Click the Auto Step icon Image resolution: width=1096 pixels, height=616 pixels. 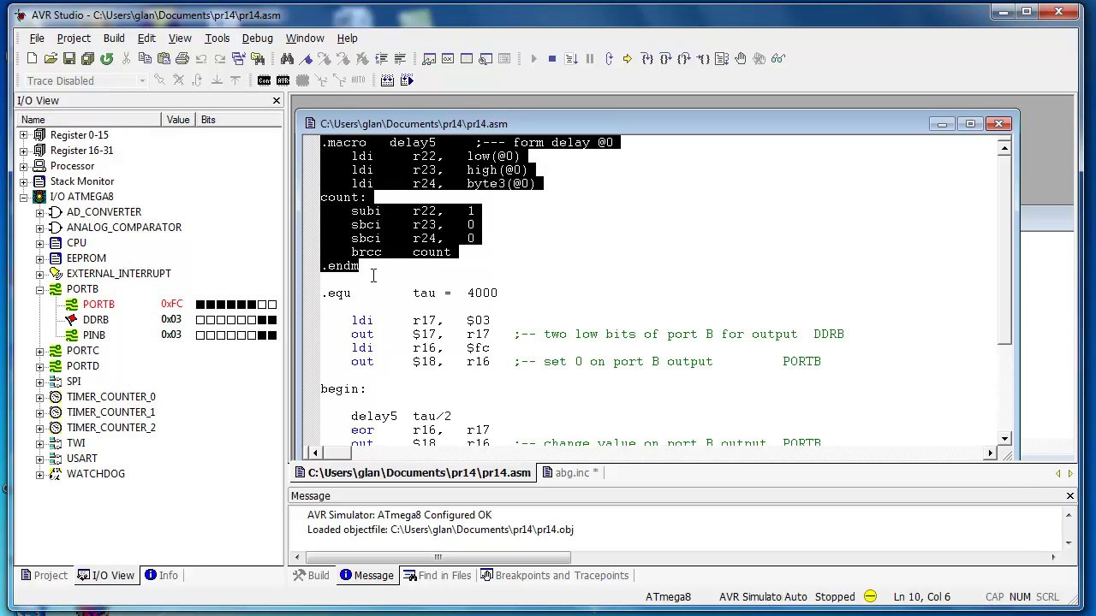point(722,58)
